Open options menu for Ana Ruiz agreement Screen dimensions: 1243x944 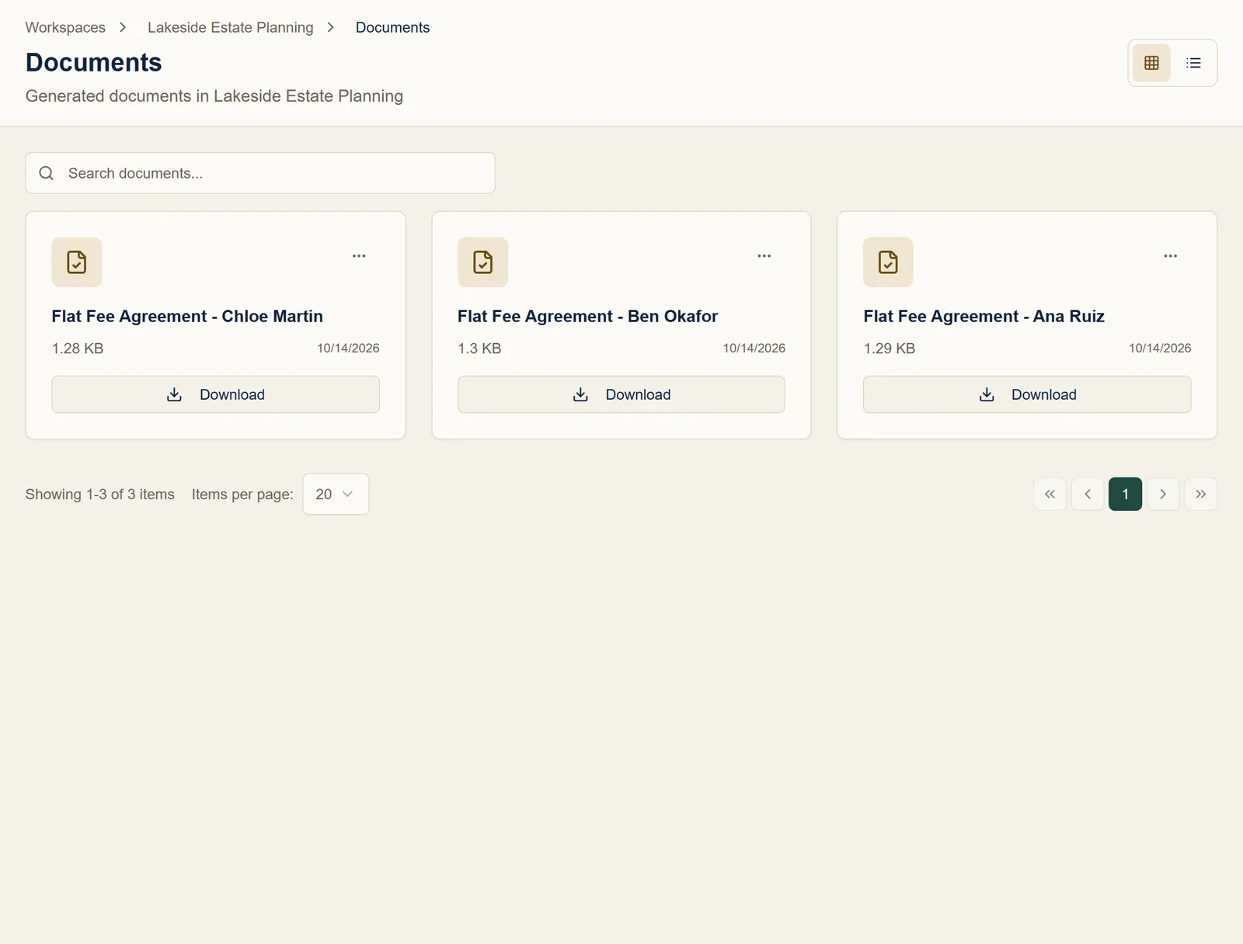pyautogui.click(x=1170, y=255)
